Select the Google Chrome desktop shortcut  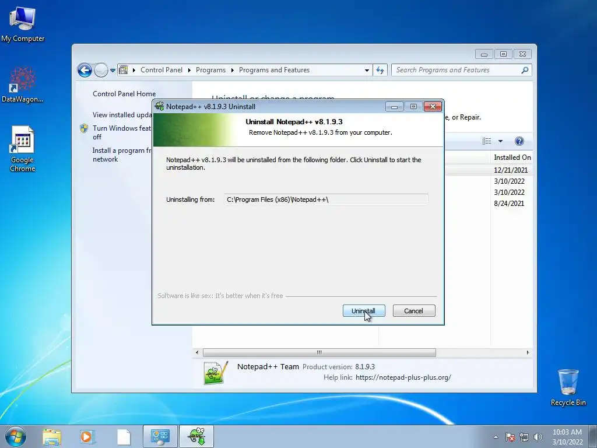pos(23,149)
